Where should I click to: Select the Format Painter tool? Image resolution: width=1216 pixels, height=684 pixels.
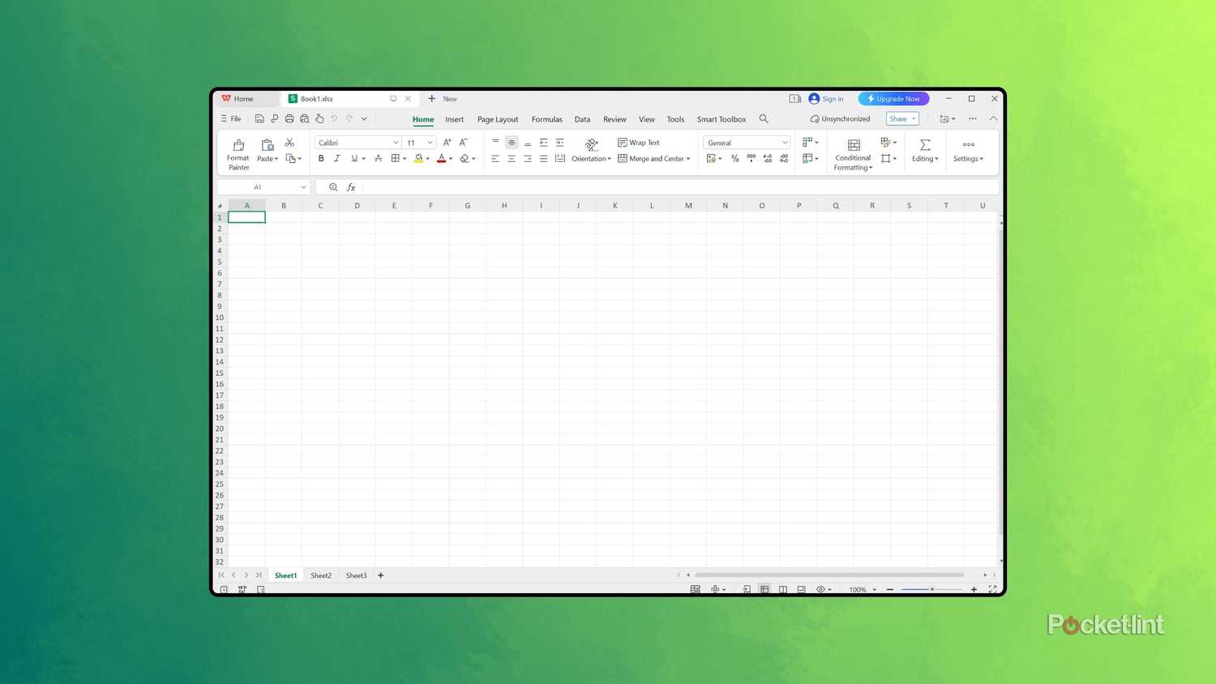pyautogui.click(x=238, y=152)
